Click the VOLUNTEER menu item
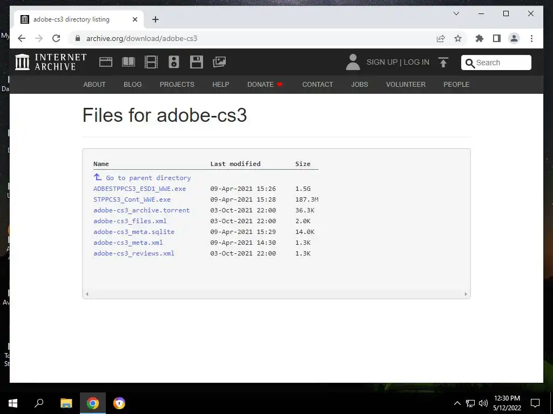553x414 pixels. [406, 85]
